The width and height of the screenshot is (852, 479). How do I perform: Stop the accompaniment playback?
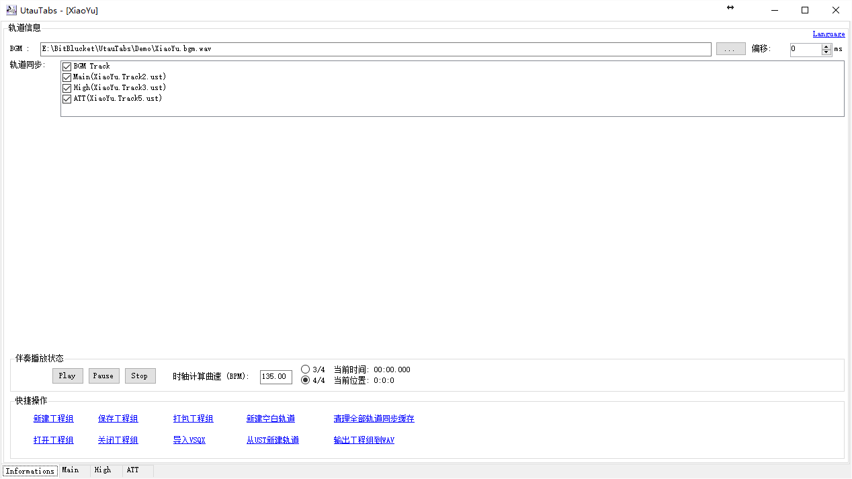pyautogui.click(x=140, y=376)
